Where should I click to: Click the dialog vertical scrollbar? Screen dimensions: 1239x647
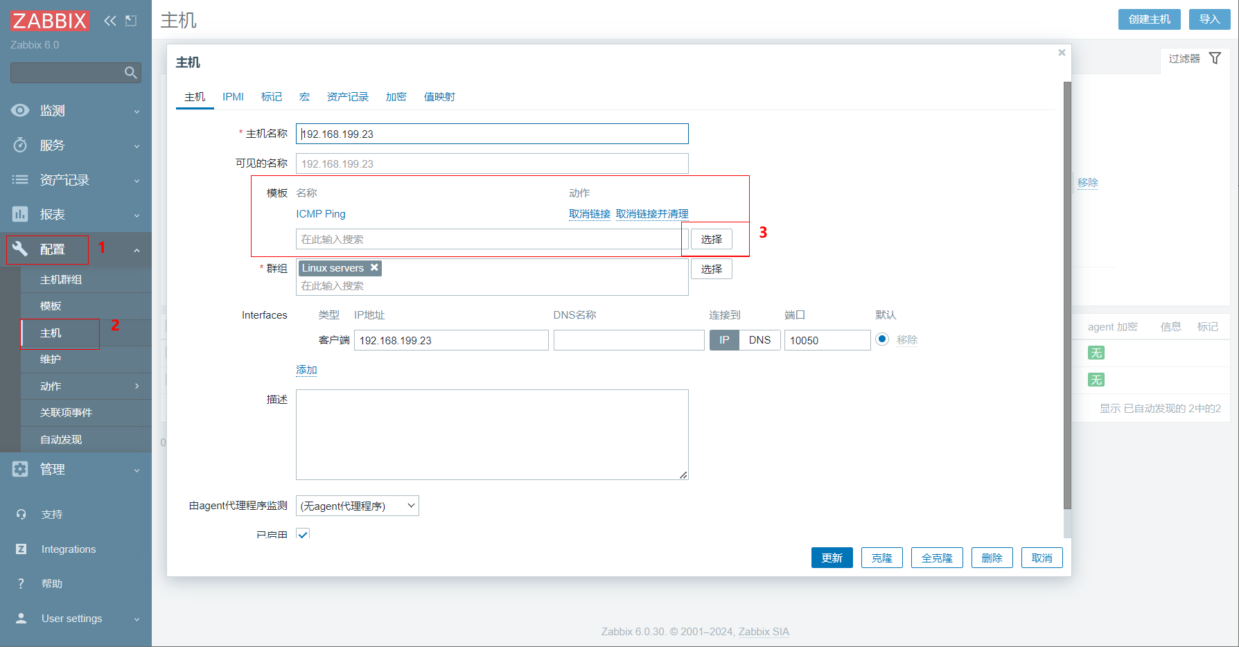(x=1067, y=296)
